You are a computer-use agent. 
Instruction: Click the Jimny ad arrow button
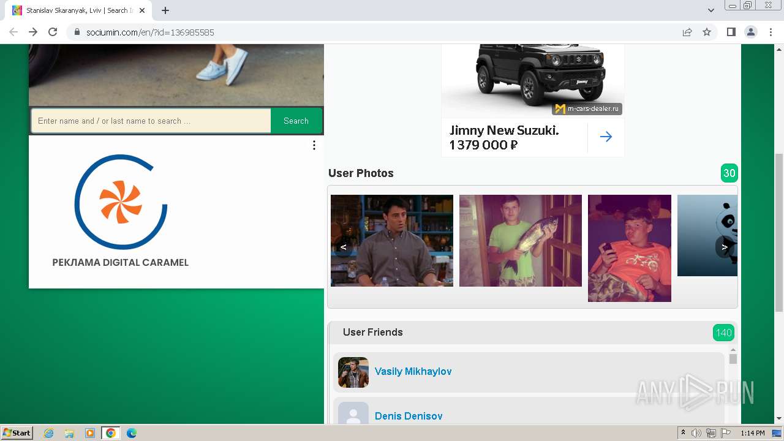tap(606, 137)
